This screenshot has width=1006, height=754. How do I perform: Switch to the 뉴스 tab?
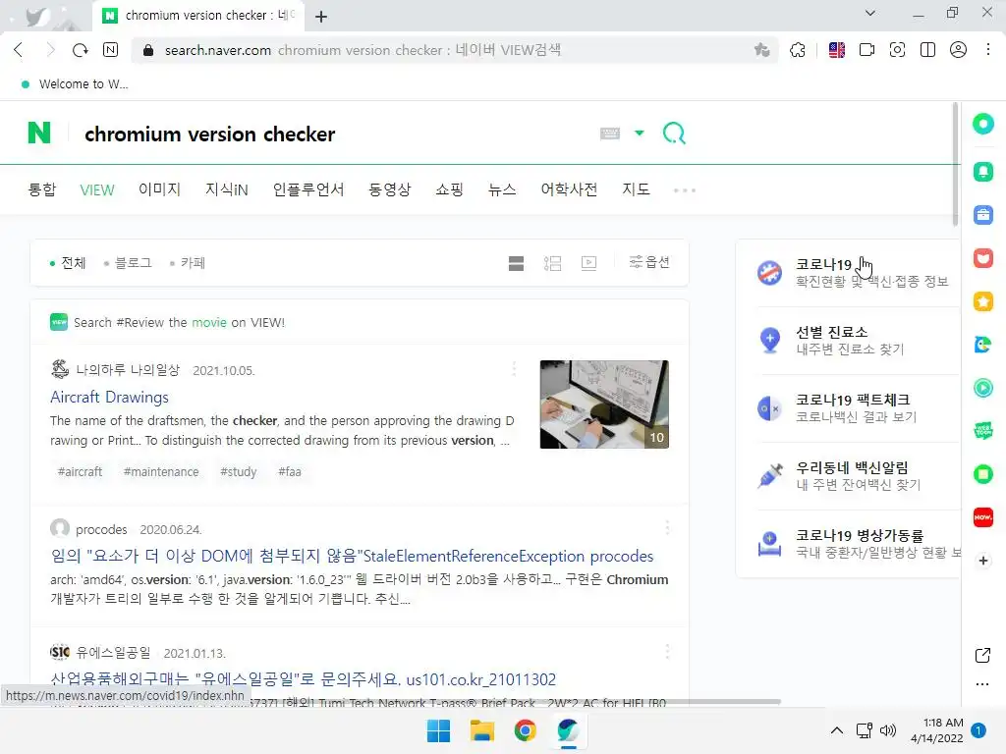502,189
